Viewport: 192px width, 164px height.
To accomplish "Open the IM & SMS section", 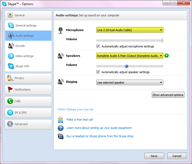I will (x=28, y=113).
